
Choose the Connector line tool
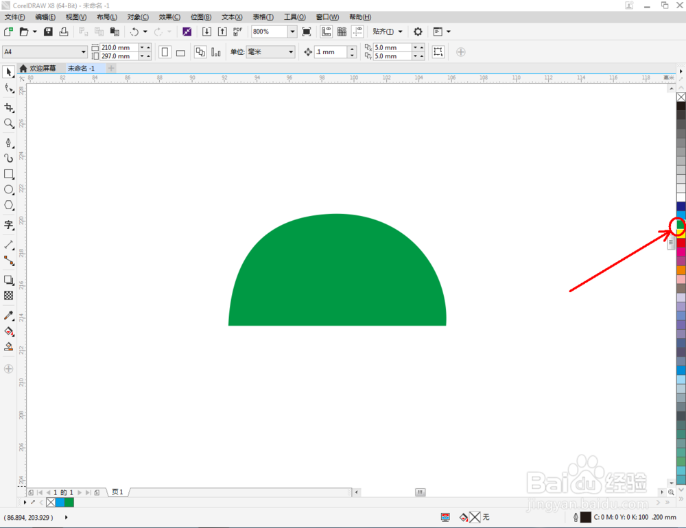pyautogui.click(x=9, y=261)
